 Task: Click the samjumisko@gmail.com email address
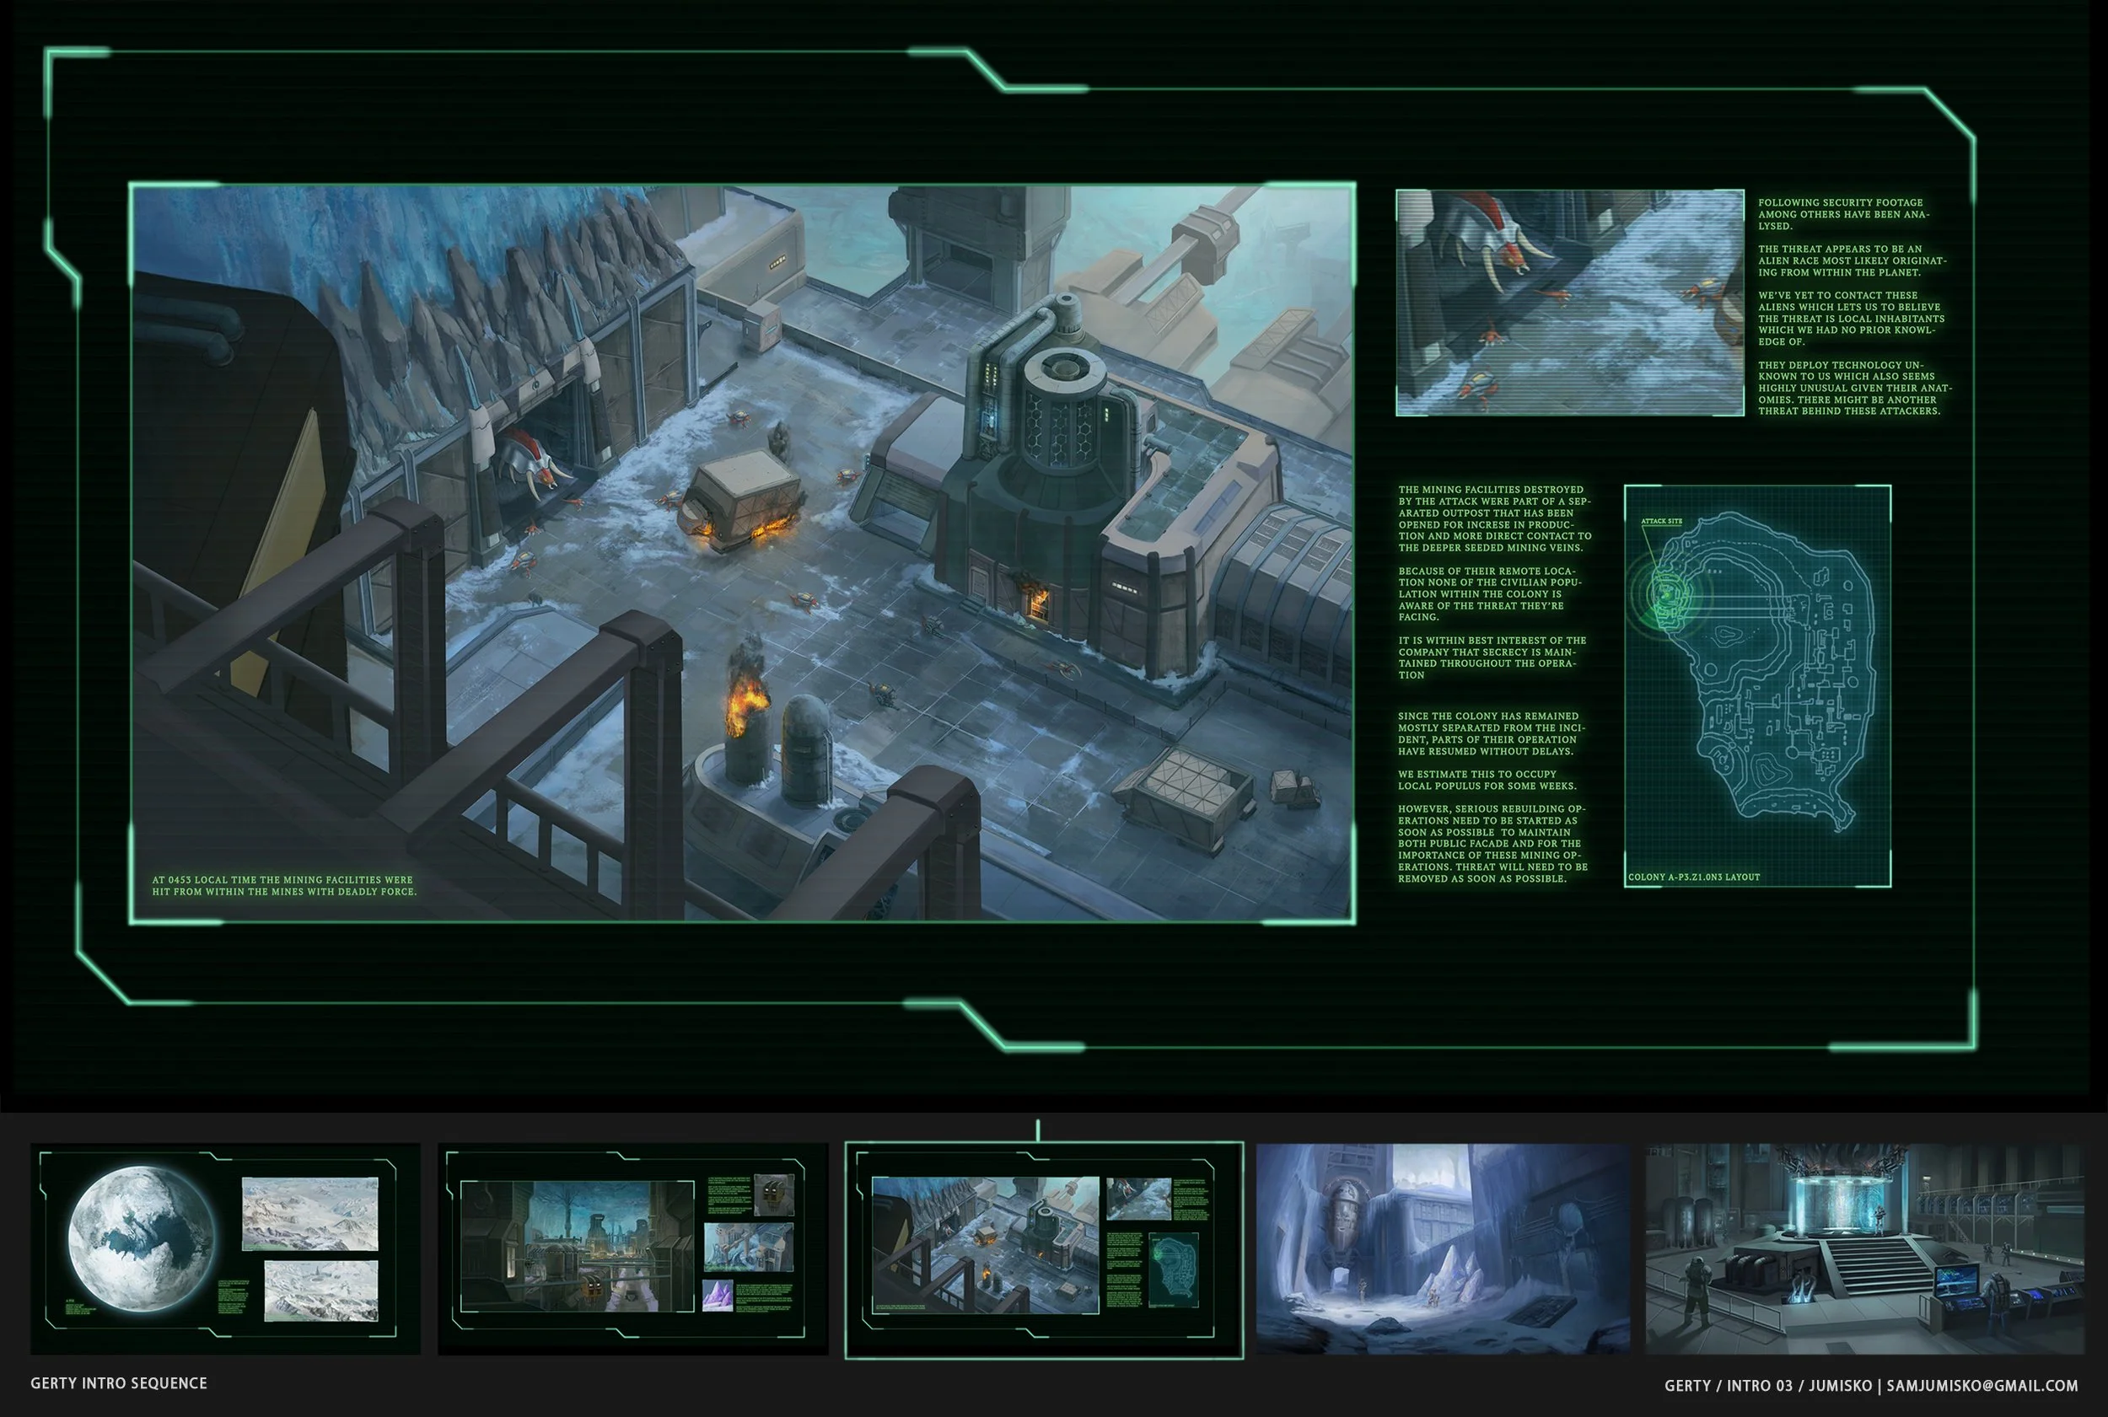tap(1982, 1385)
